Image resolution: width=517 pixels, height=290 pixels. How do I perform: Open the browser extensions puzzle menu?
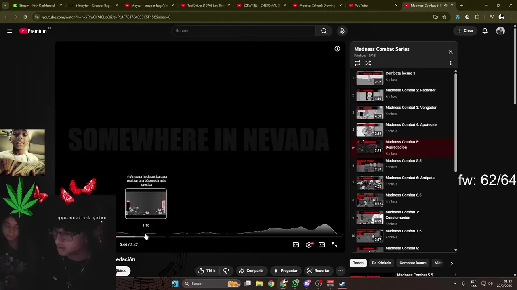(477, 17)
